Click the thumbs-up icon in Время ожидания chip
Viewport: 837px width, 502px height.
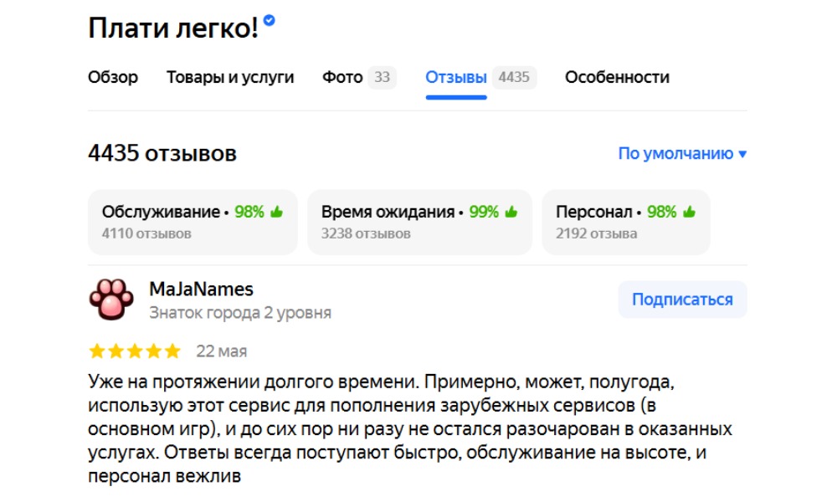(x=511, y=213)
